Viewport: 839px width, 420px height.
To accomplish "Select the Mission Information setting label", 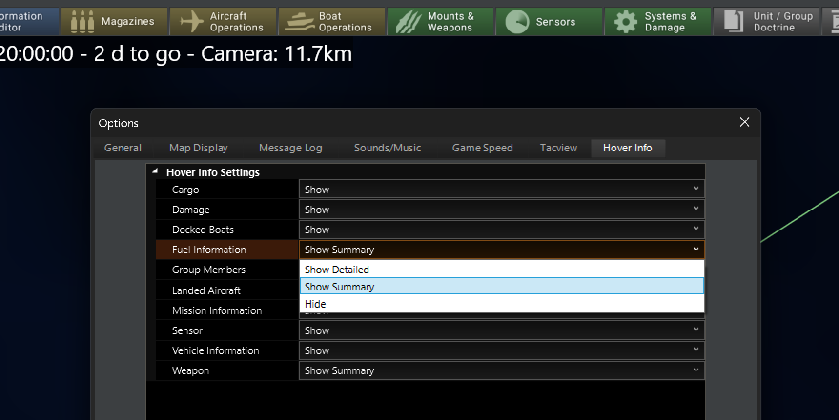I will click(x=217, y=310).
